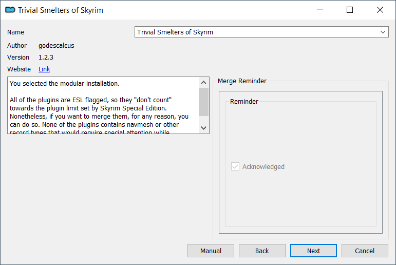The image size is (396, 265).
Task: Click the Manual button
Action: [211, 251]
